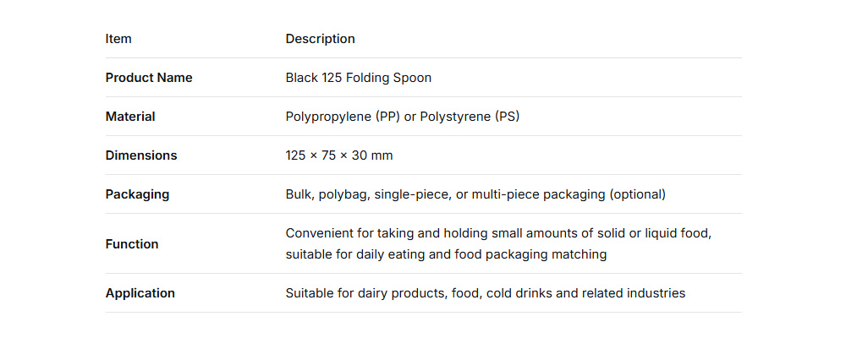Click the line starting with Convenient for taking

(497, 233)
